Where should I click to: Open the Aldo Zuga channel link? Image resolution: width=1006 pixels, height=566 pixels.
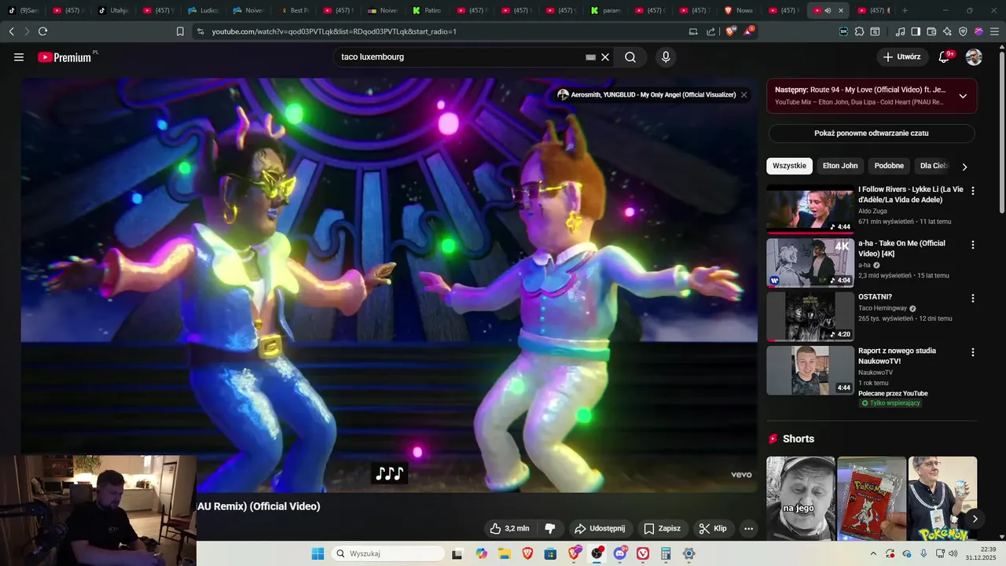pos(874,211)
